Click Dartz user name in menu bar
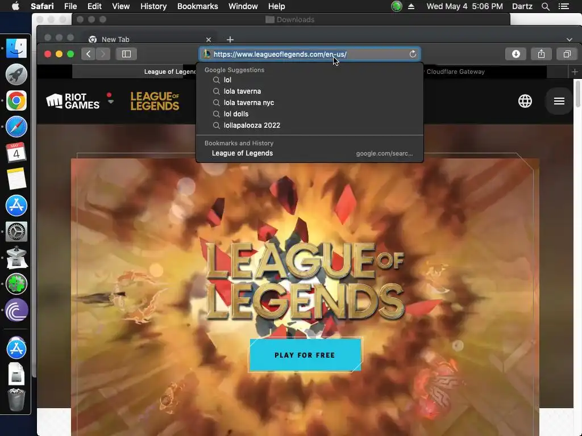Screen dimensions: 582x436 (522, 6)
